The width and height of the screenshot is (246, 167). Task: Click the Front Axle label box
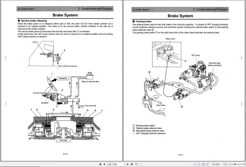click(x=63, y=140)
